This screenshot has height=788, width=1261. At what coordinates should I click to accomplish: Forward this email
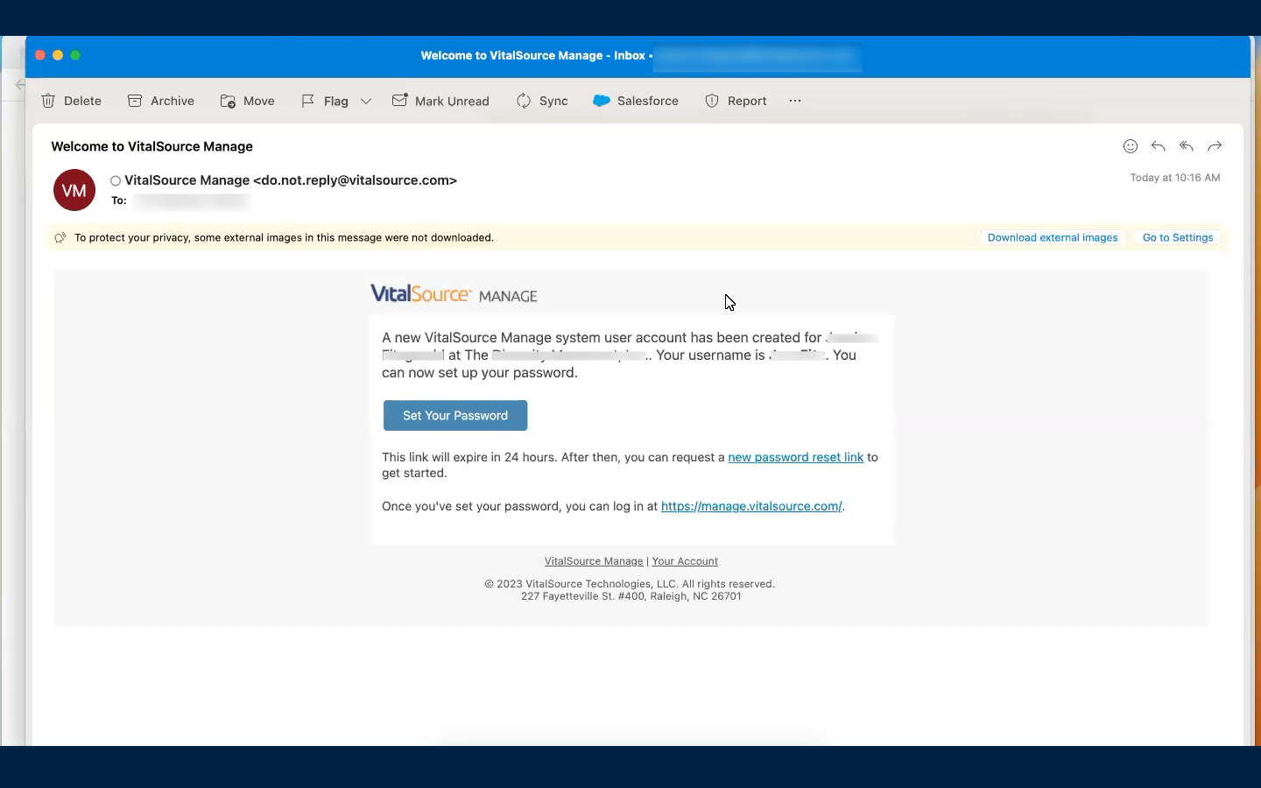tap(1215, 146)
